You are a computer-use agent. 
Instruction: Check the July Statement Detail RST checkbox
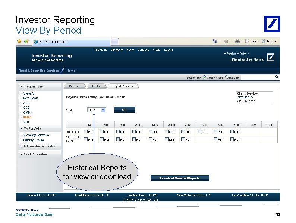pyautogui.click(x=183, y=139)
